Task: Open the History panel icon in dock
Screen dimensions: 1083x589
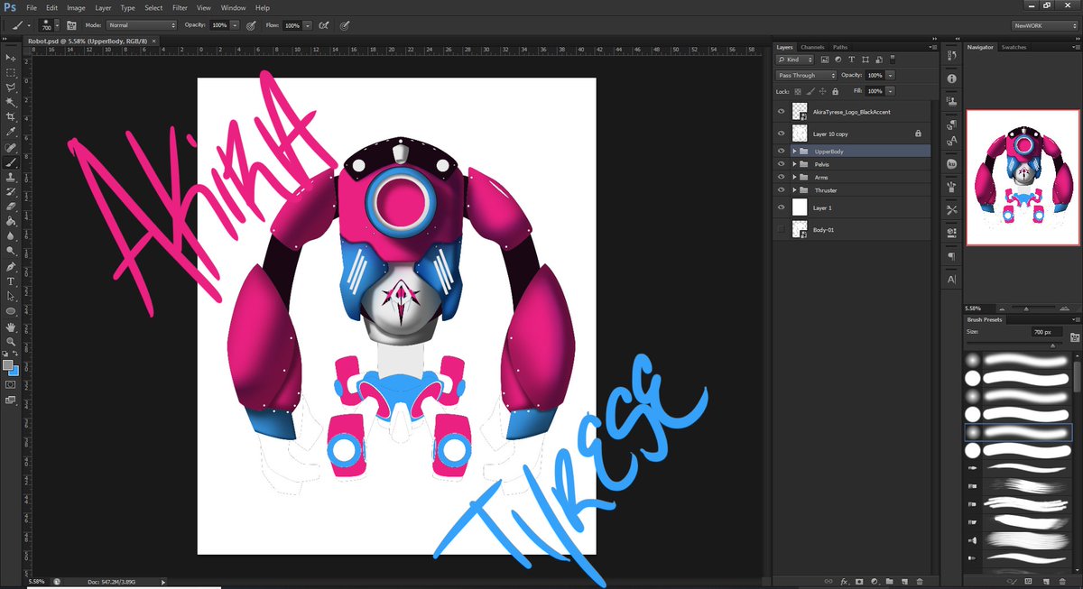Action: coord(952,57)
